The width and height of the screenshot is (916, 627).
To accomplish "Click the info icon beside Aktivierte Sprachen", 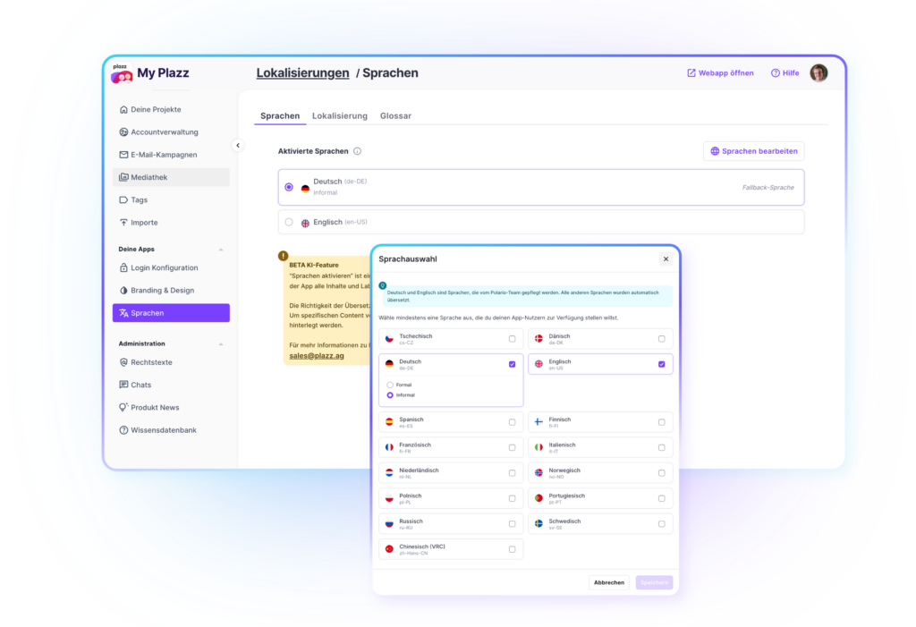I will [357, 152].
